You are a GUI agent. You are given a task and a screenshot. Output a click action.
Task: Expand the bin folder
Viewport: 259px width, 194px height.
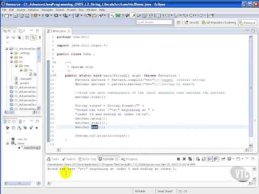coord(11,57)
